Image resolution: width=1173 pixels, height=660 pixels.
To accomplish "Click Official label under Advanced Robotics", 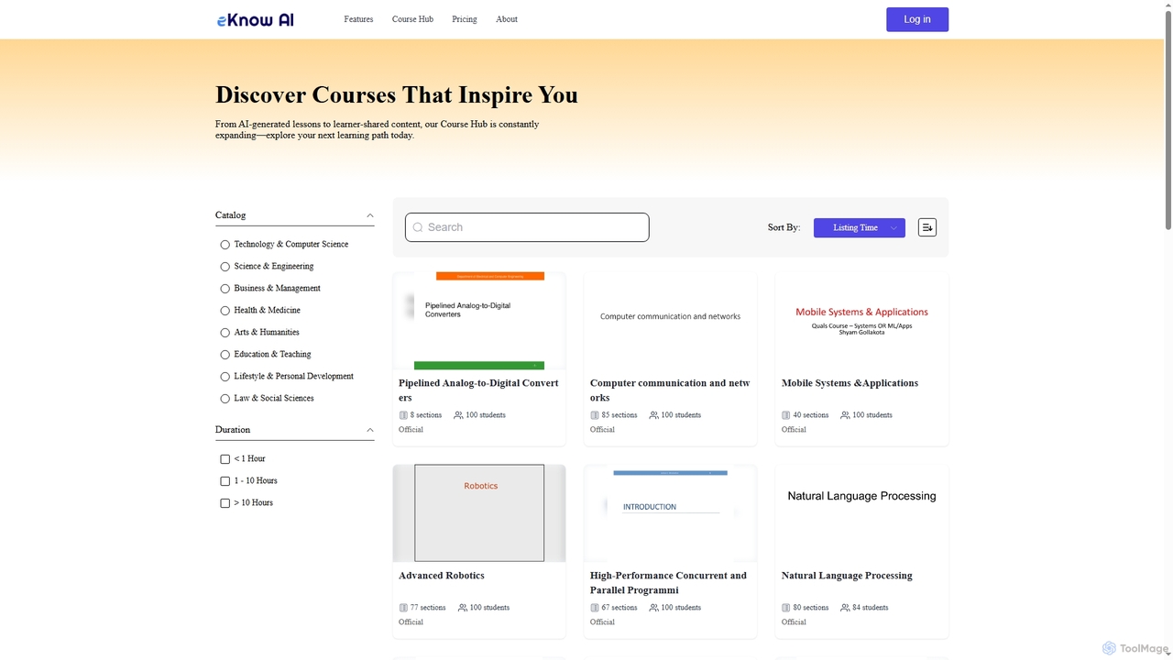I will coord(411,622).
